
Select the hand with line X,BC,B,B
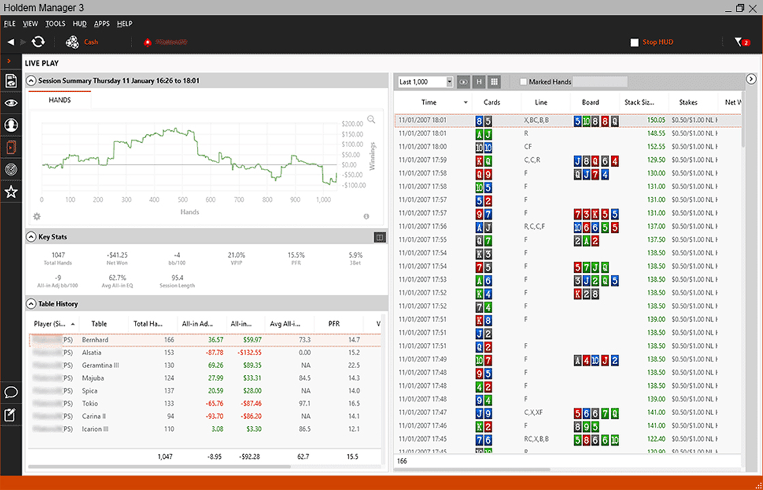pyautogui.click(x=567, y=120)
